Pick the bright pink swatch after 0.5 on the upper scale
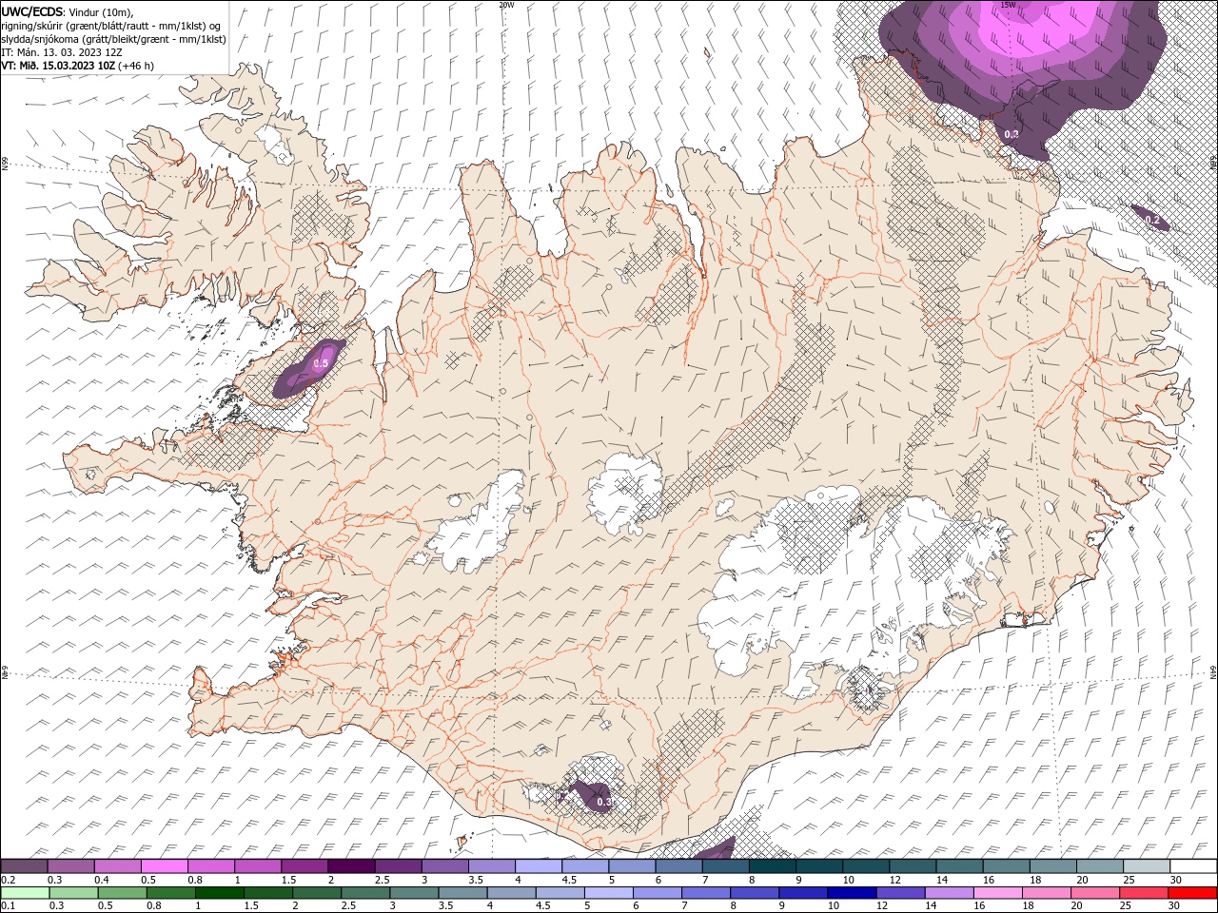The image size is (1218, 913). (x=164, y=866)
